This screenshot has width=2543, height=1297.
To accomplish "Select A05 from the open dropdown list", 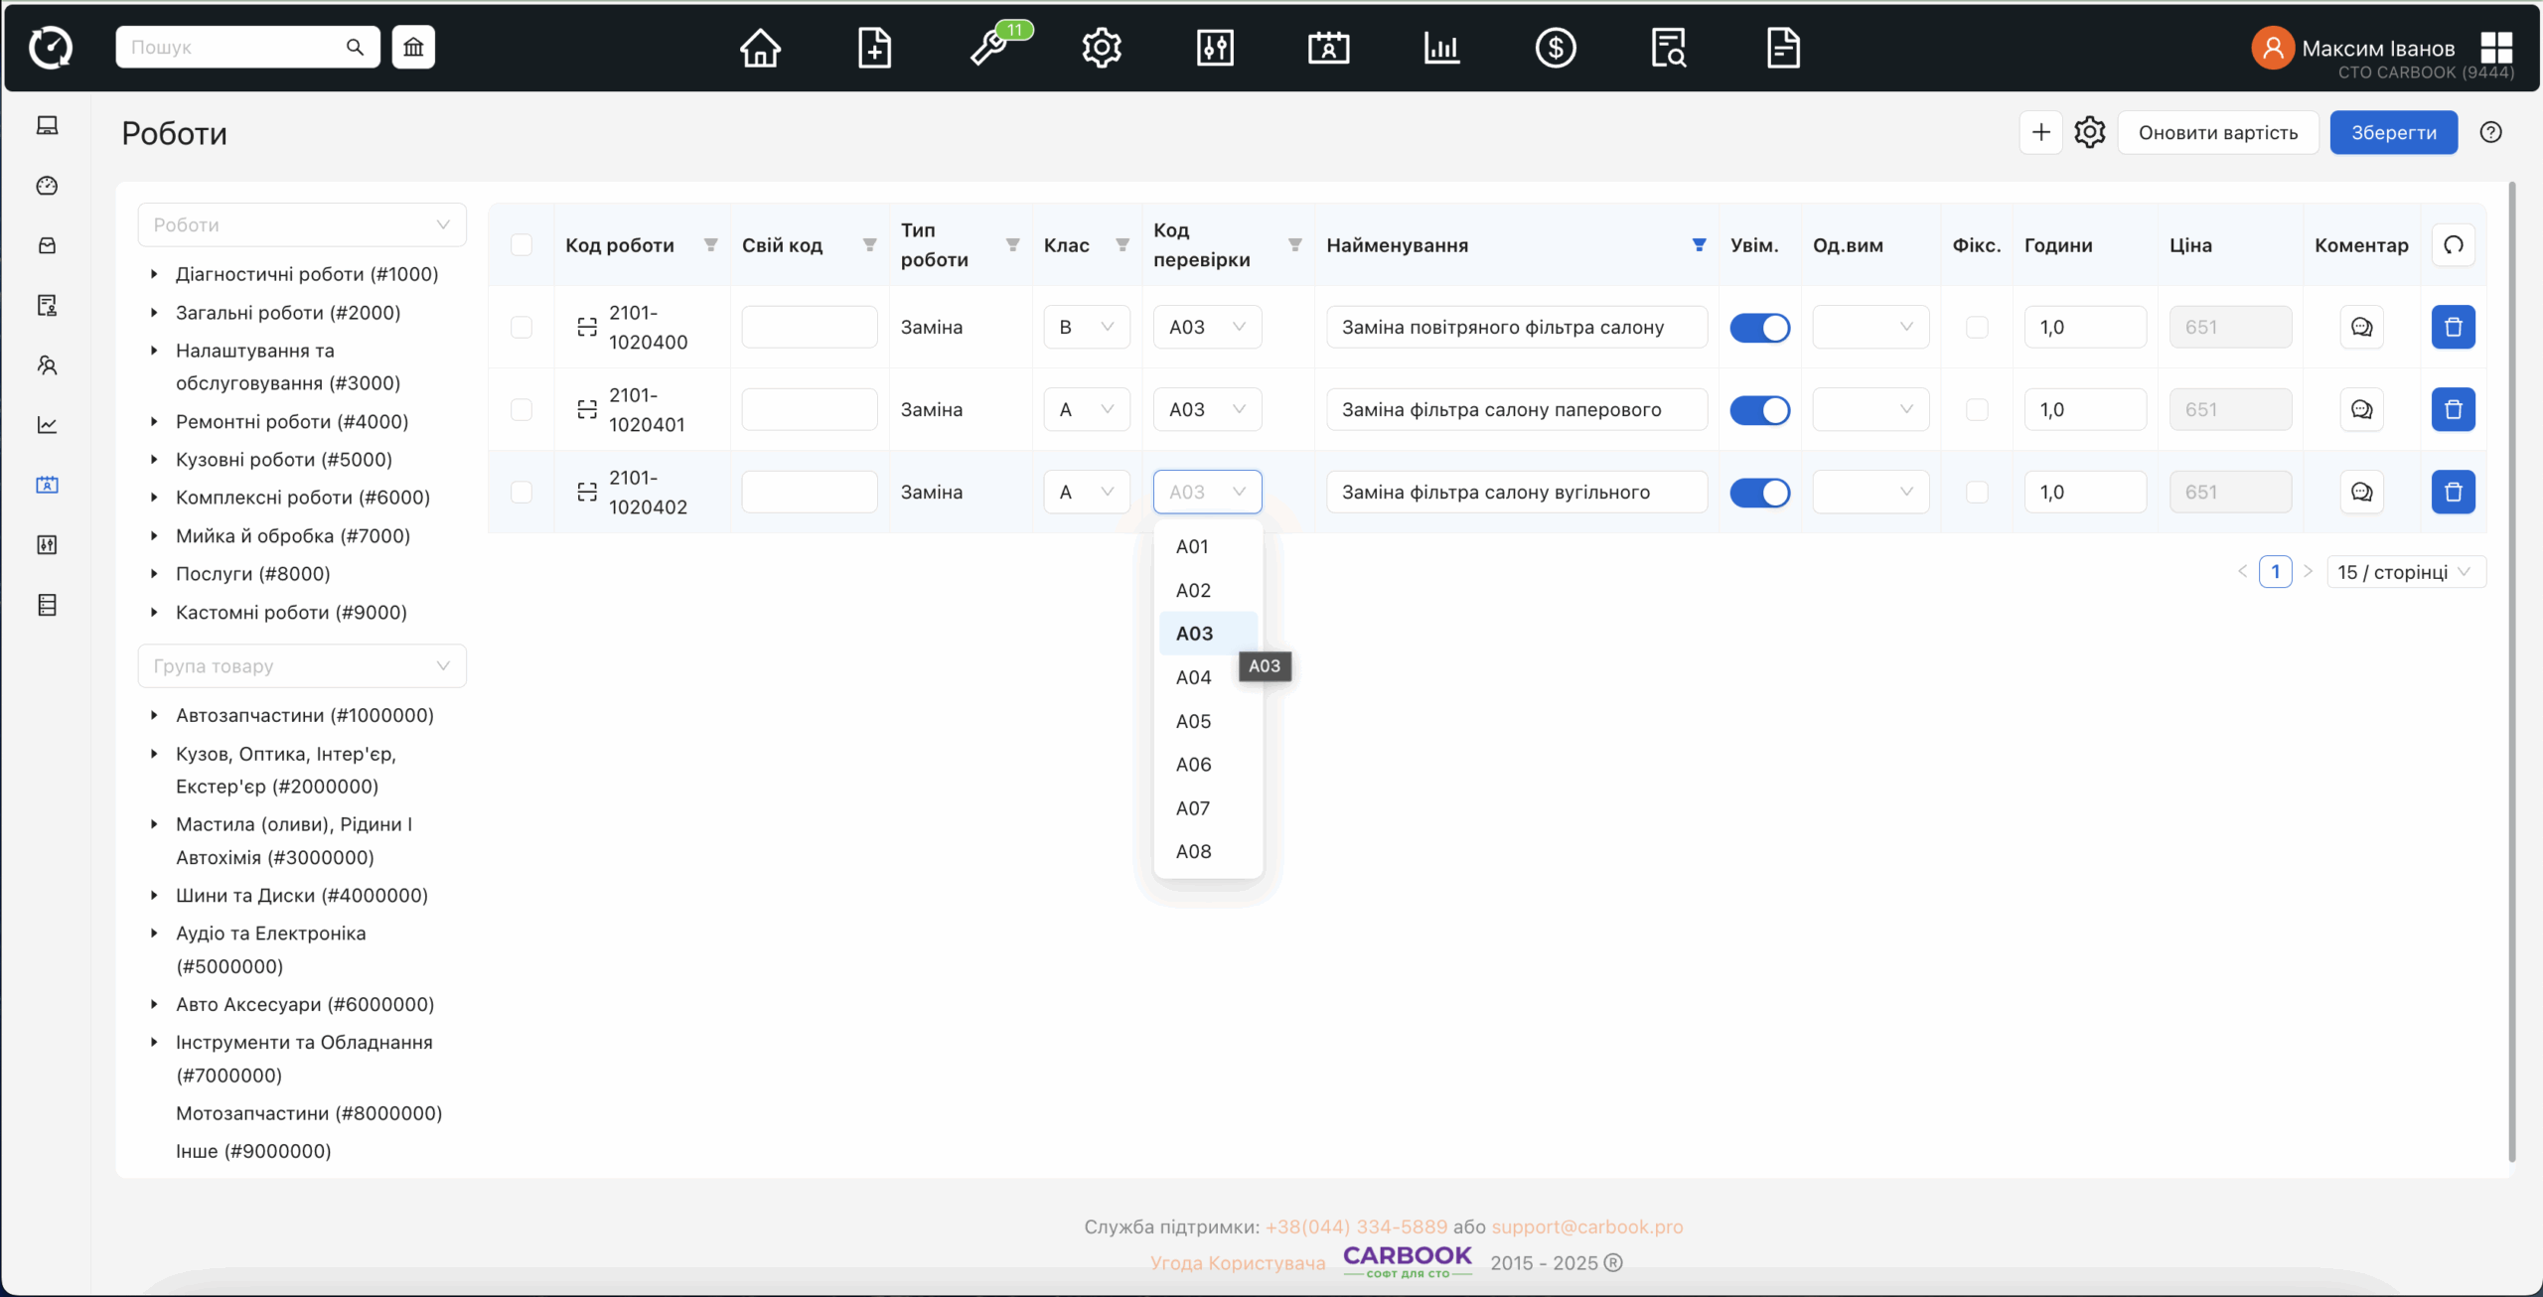I will [x=1193, y=721].
